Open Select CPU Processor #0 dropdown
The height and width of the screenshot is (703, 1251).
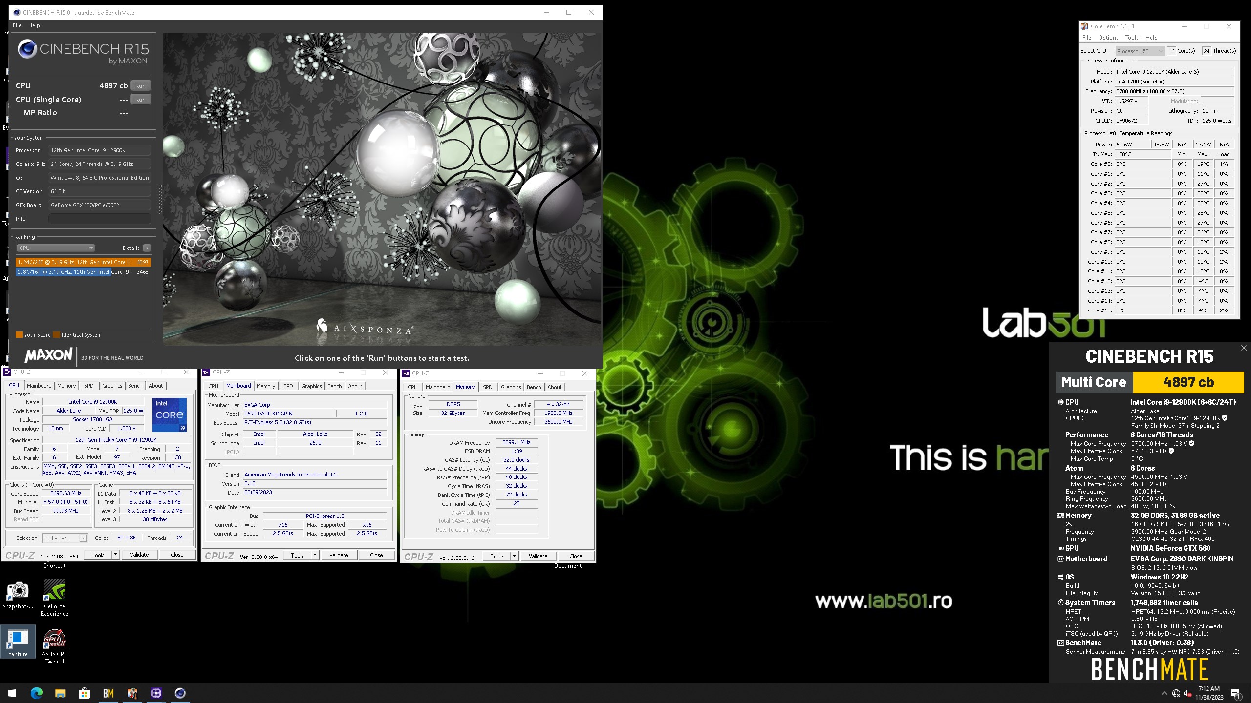[x=1141, y=51]
